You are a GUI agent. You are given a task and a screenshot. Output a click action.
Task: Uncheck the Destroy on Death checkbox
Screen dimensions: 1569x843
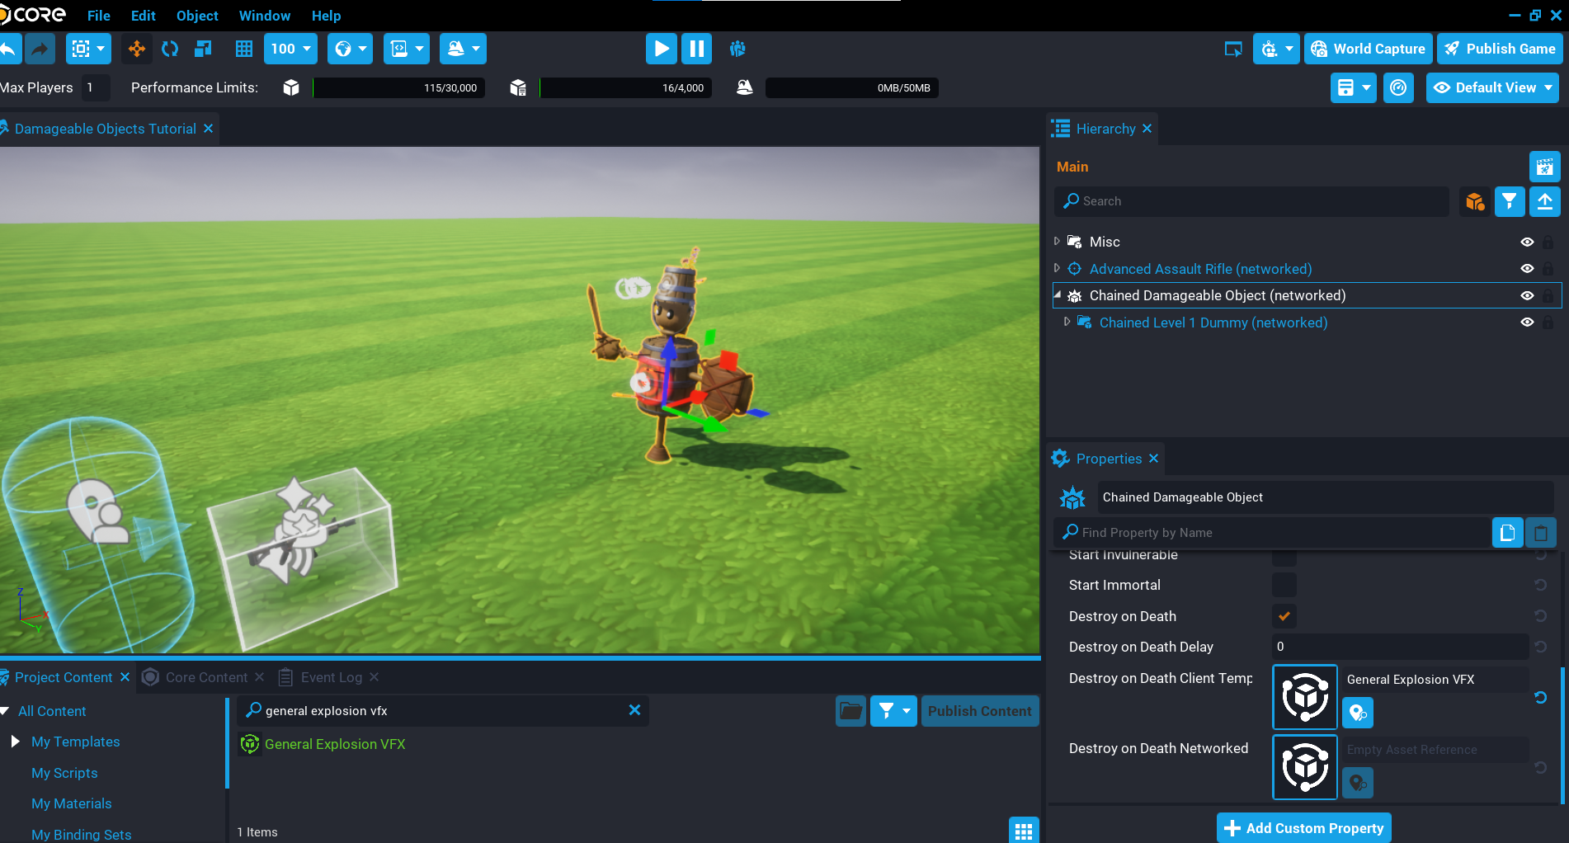click(1284, 616)
